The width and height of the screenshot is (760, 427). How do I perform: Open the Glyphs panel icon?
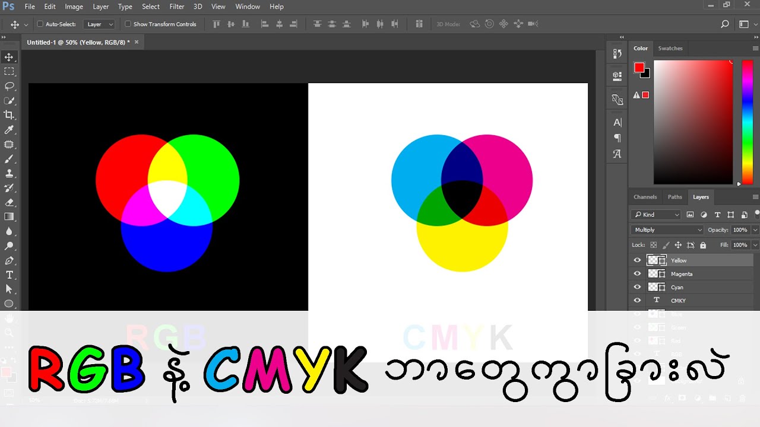(617, 154)
